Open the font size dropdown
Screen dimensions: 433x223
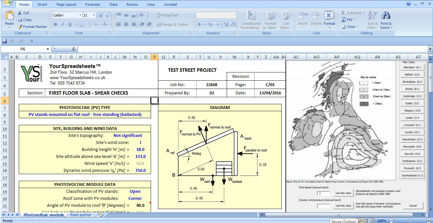(x=94, y=15)
